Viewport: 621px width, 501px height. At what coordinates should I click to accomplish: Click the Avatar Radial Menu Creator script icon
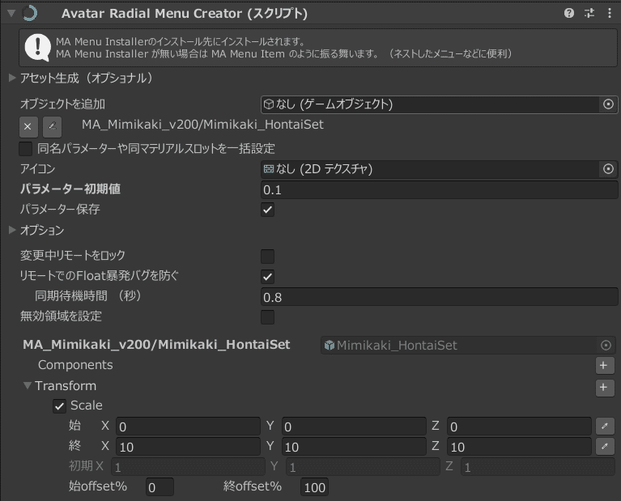coord(30,13)
